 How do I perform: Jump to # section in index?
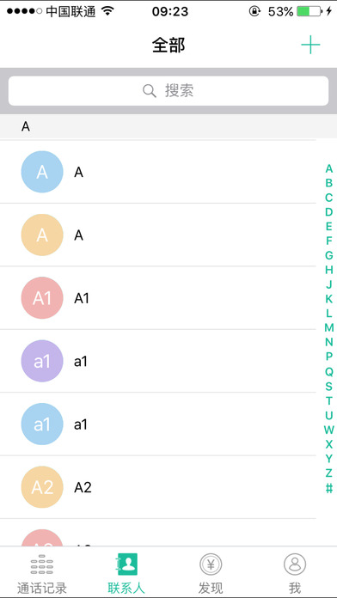click(328, 487)
